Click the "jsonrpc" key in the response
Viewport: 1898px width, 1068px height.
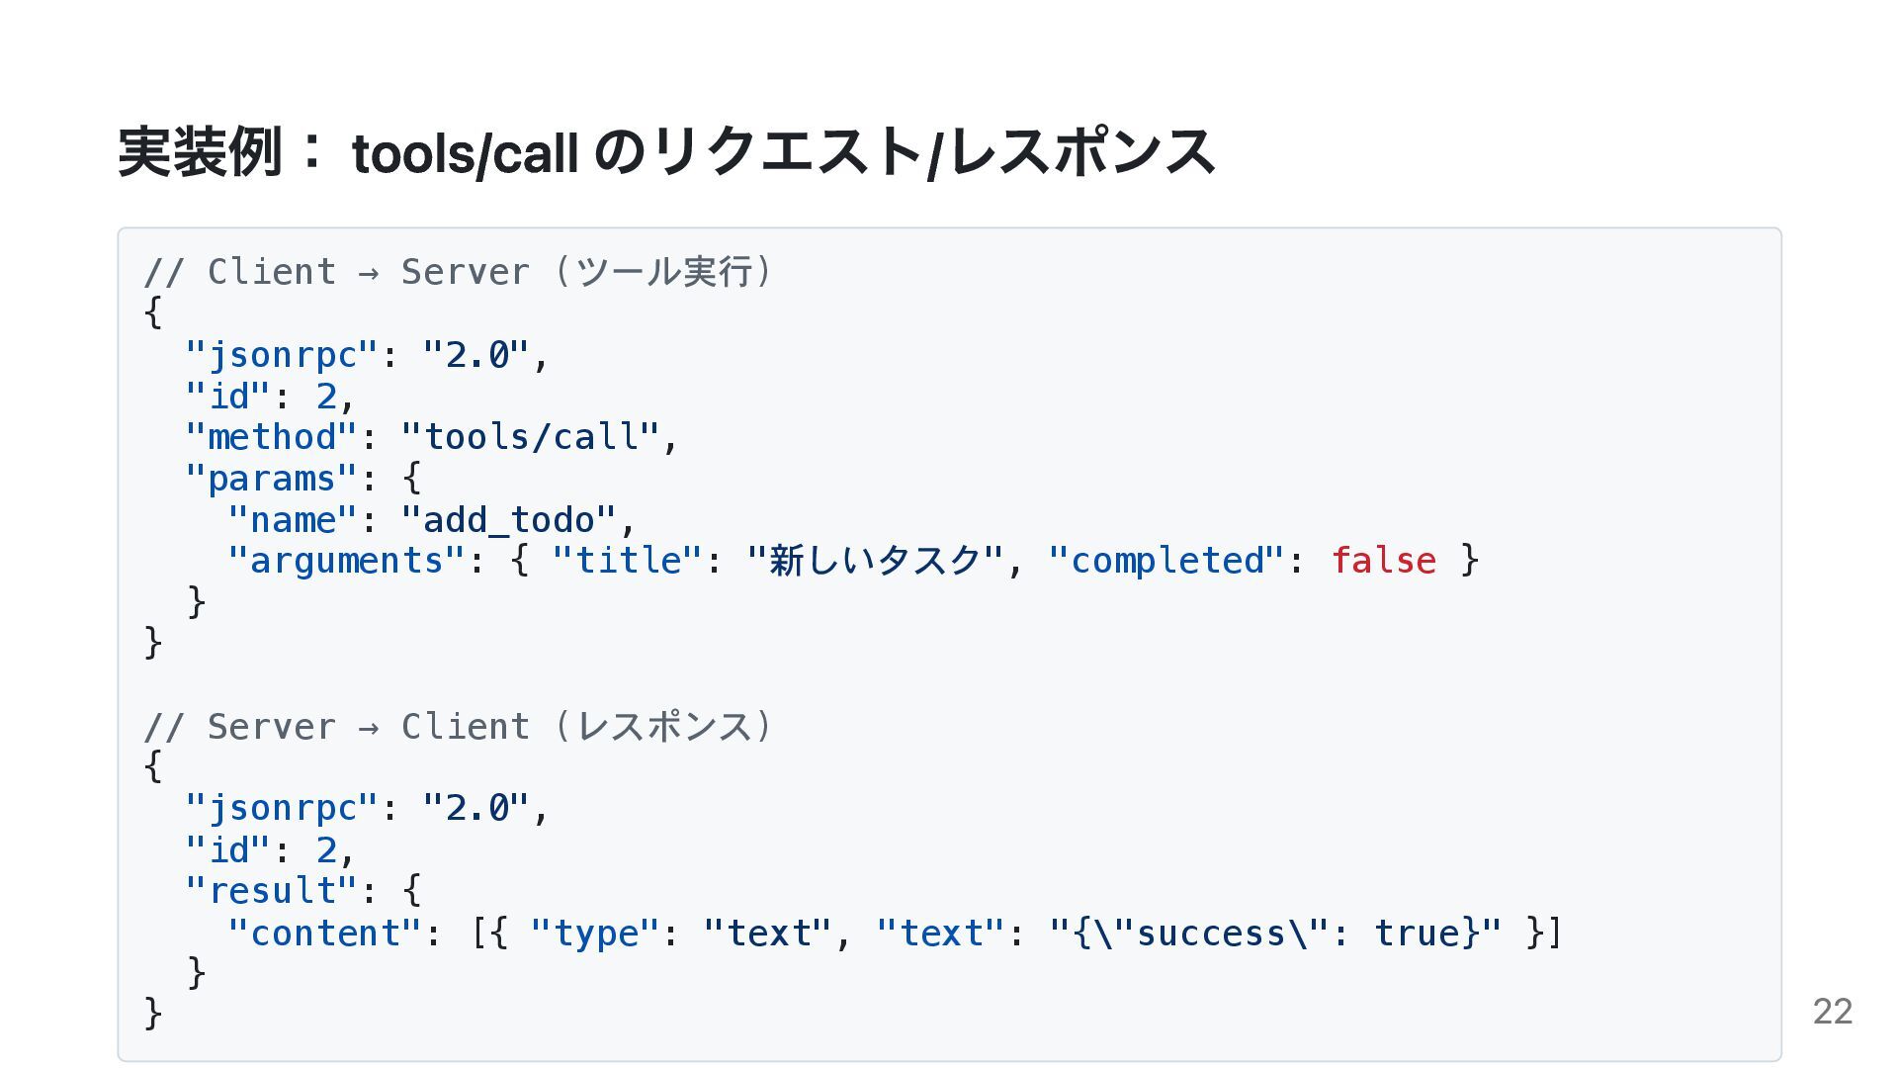(282, 808)
